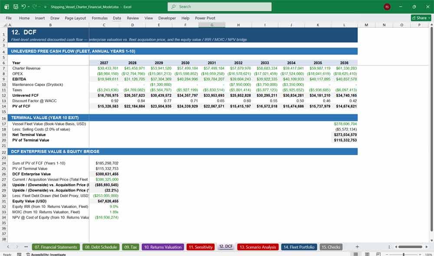Switch to the Insert ribbon tab
This screenshot has width=434, height=256.
click(x=40, y=18)
